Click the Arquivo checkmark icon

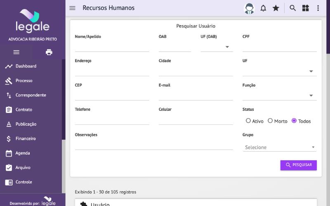[x=9, y=168]
